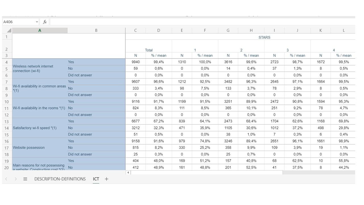Click cell with value 9940
Image resolution: width=364 pixels, height=205 pixels.
pos(136,62)
